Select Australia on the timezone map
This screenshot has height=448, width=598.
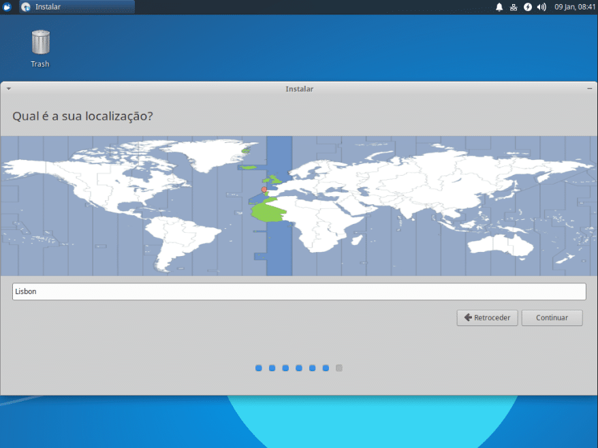(501, 245)
